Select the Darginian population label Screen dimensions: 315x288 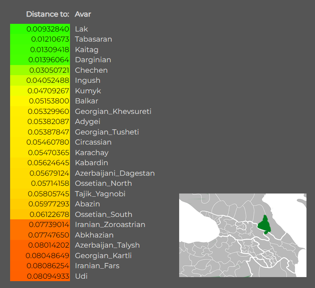tap(93, 60)
